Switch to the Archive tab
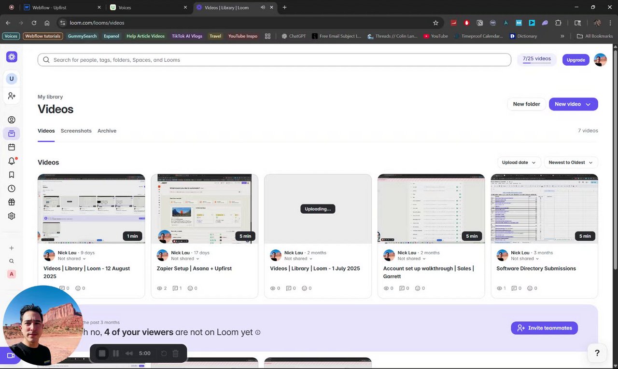This screenshot has width=618, height=369. pos(107,131)
